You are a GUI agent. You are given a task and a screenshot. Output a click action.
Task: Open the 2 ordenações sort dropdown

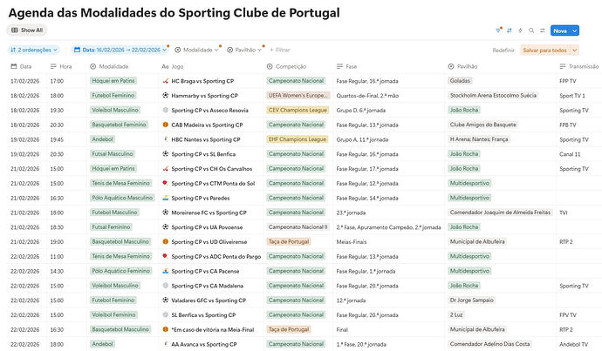tap(34, 50)
